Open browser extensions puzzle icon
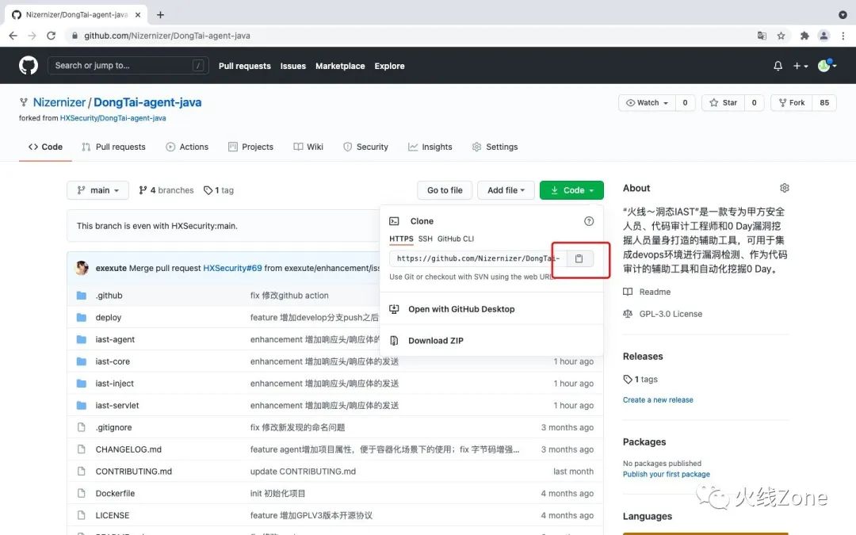Screen dimensions: 856x535 coord(804,36)
